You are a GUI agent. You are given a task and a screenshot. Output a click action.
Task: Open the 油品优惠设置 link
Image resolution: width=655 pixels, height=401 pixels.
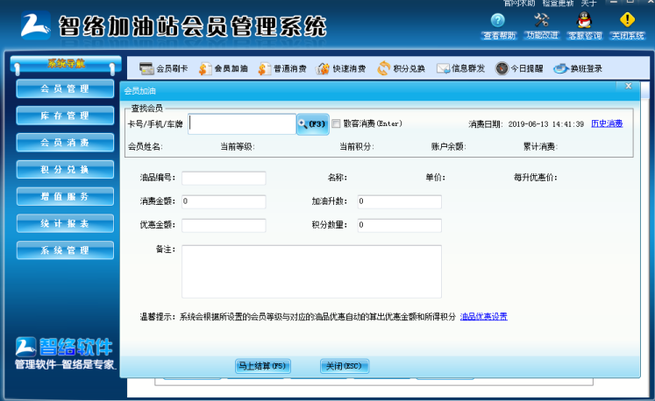(484, 317)
